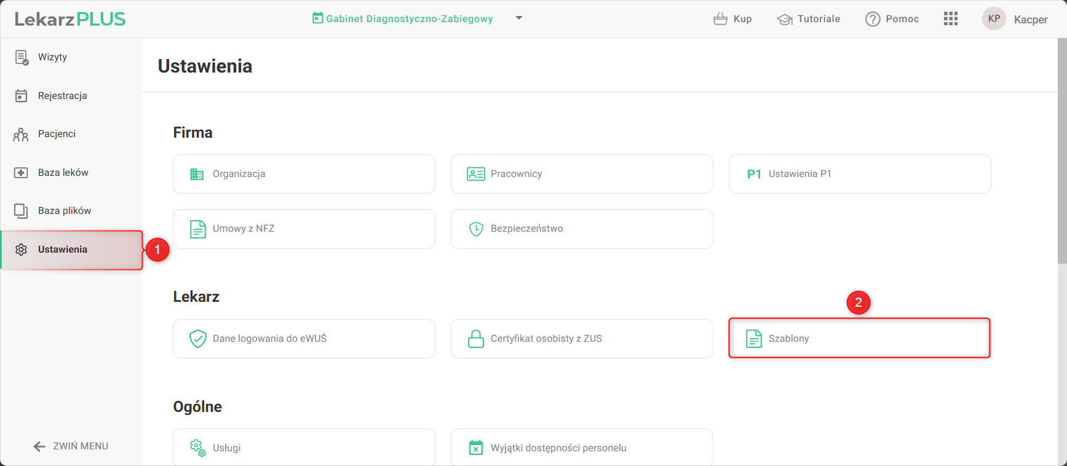
Task: Open the Szablony settings tile
Action: click(x=859, y=338)
